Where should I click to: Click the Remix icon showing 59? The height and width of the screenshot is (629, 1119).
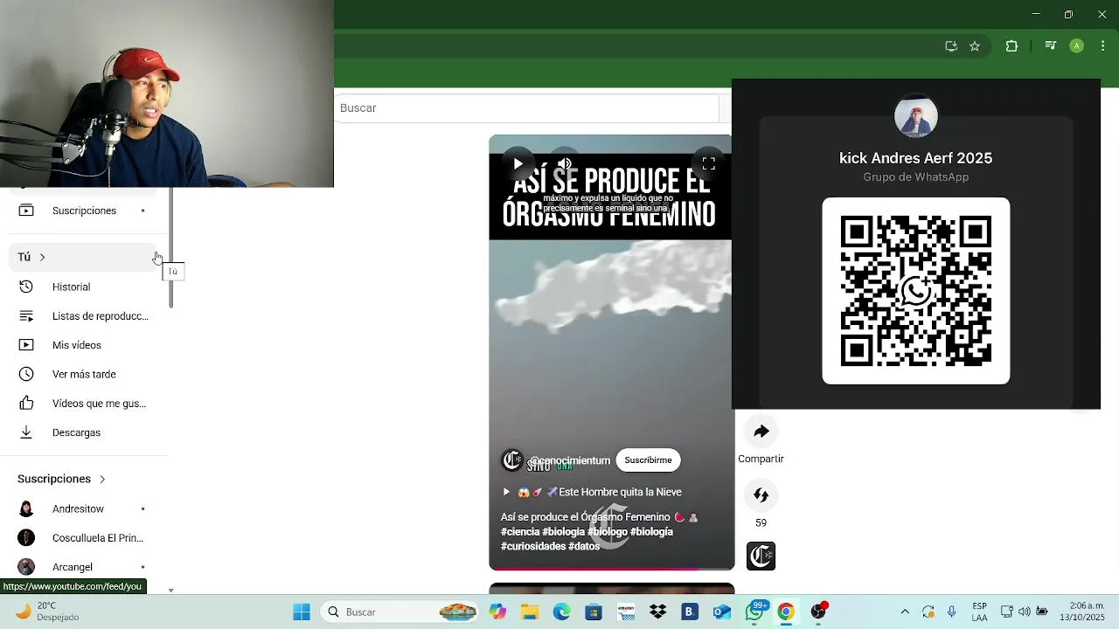[761, 495]
